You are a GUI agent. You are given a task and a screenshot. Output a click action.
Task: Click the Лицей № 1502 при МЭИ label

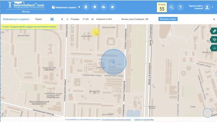[49, 68]
